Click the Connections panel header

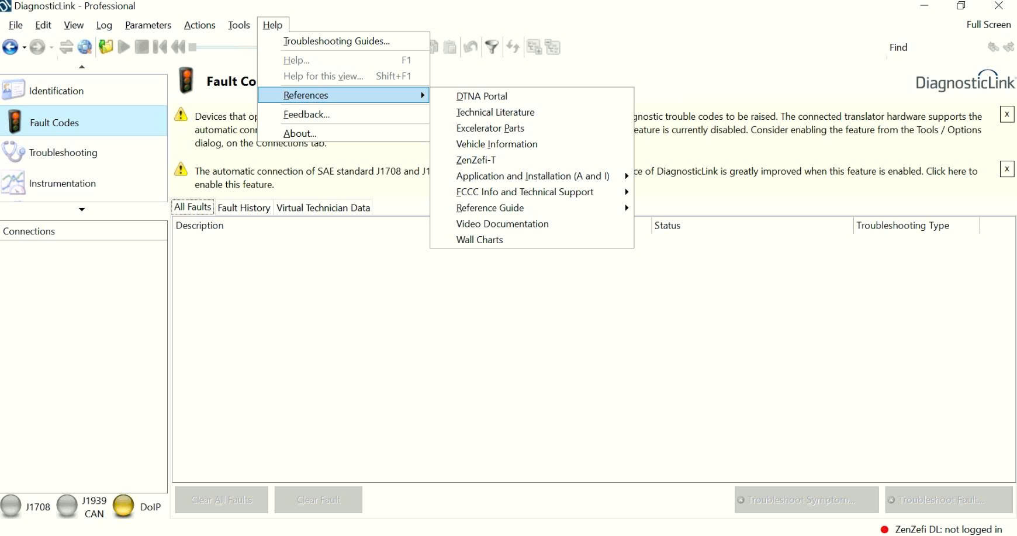(x=84, y=231)
